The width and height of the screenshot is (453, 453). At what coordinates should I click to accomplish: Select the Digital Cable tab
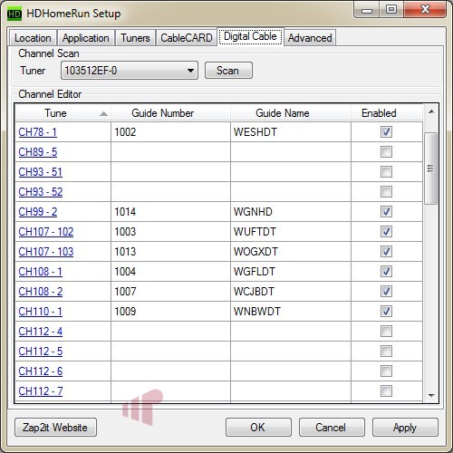(x=250, y=36)
